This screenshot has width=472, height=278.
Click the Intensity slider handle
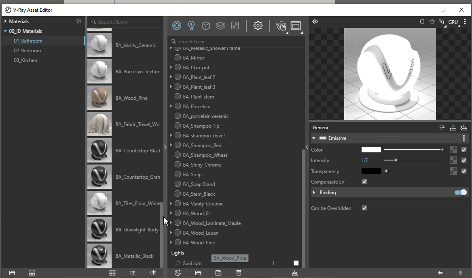396,160
